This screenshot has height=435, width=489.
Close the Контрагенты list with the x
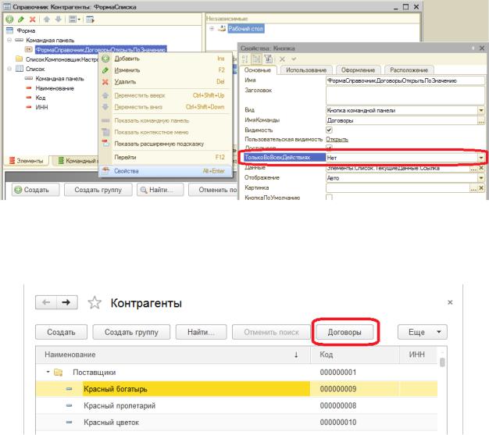click(450, 302)
